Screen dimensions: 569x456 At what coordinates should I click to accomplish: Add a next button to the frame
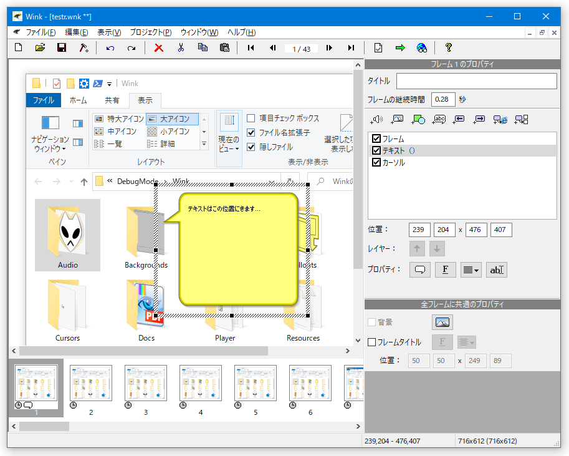pos(479,119)
